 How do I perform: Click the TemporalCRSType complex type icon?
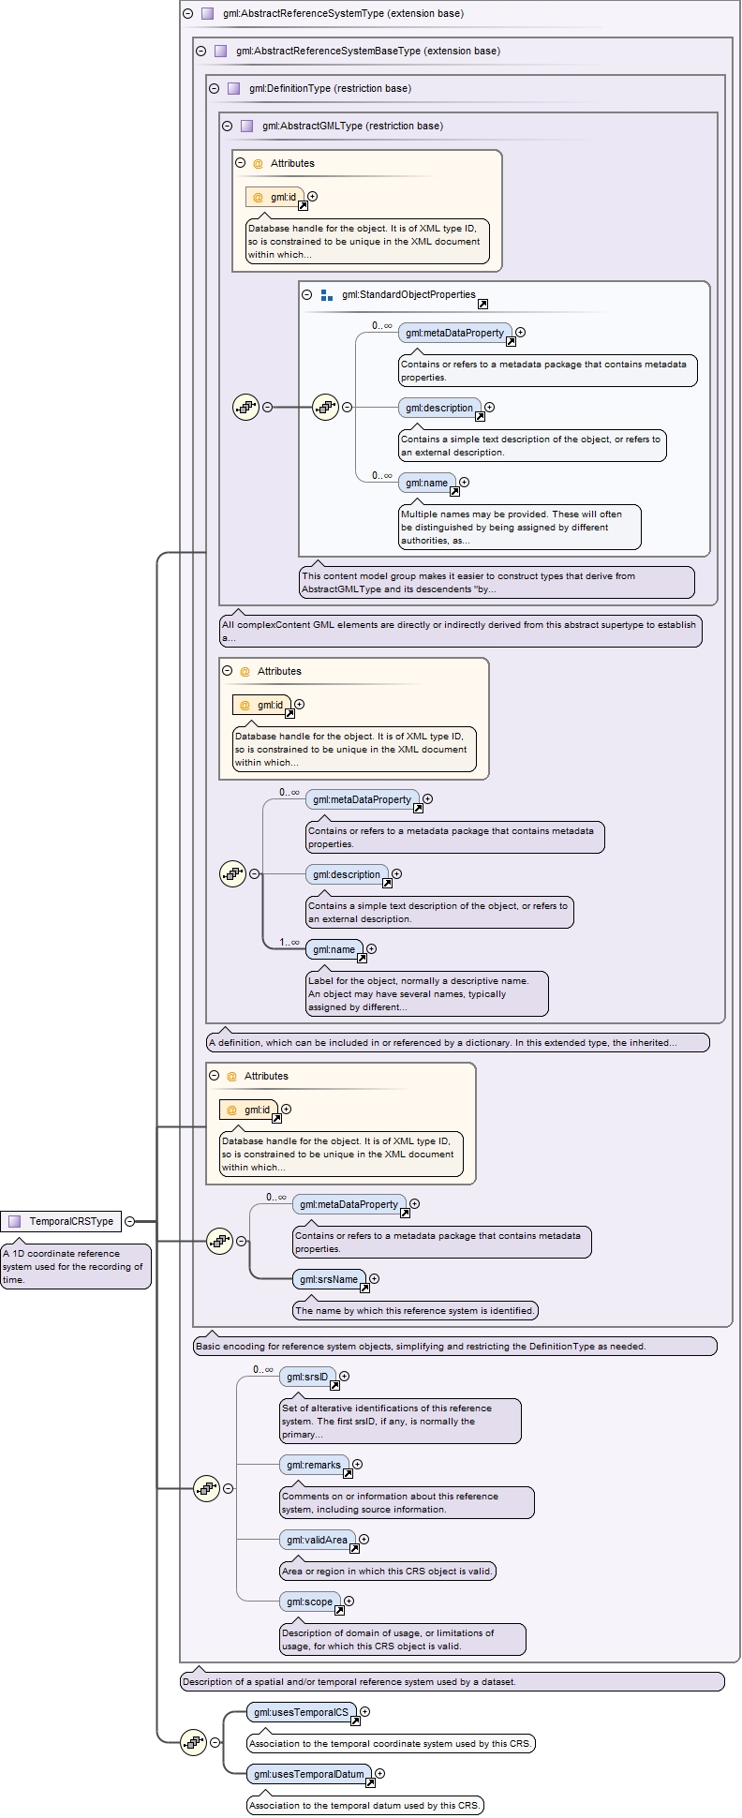click(15, 1221)
